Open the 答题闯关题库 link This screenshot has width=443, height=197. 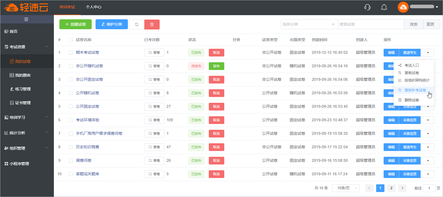tap(88, 174)
